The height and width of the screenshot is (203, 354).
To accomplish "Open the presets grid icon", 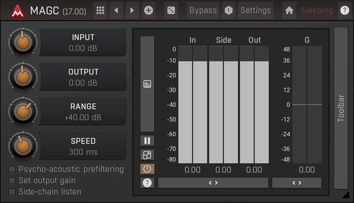I will click(100, 10).
